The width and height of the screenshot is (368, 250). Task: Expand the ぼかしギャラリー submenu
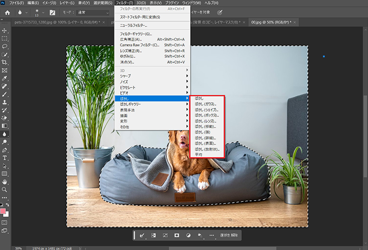pyautogui.click(x=152, y=104)
